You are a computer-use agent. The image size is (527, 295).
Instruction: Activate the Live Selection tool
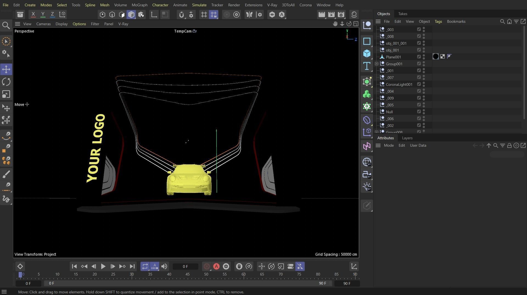6,41
